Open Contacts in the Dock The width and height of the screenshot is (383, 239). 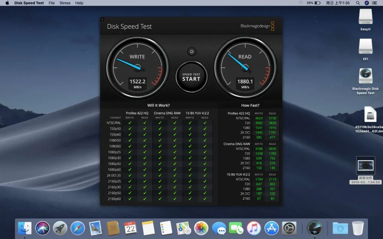click(113, 229)
